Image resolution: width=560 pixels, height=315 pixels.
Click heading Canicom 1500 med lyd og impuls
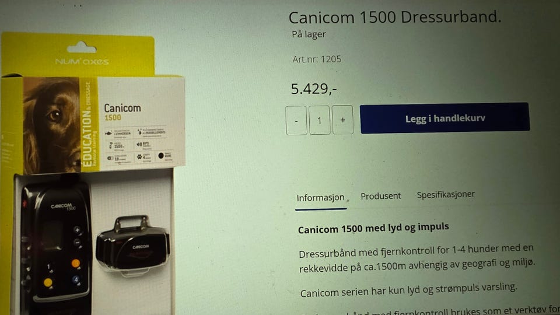click(x=373, y=228)
